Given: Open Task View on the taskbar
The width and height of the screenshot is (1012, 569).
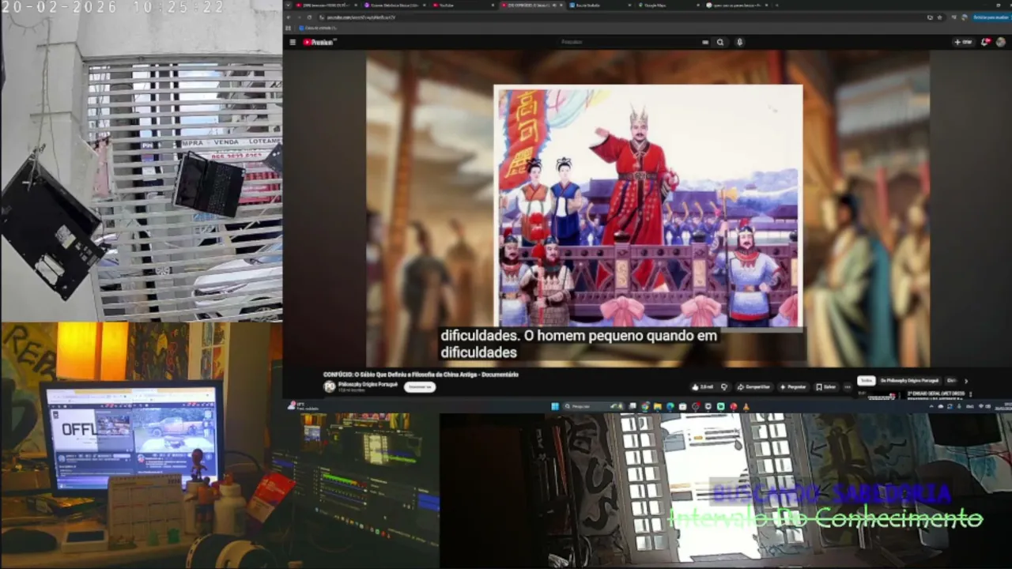Looking at the screenshot, I should tap(632, 407).
